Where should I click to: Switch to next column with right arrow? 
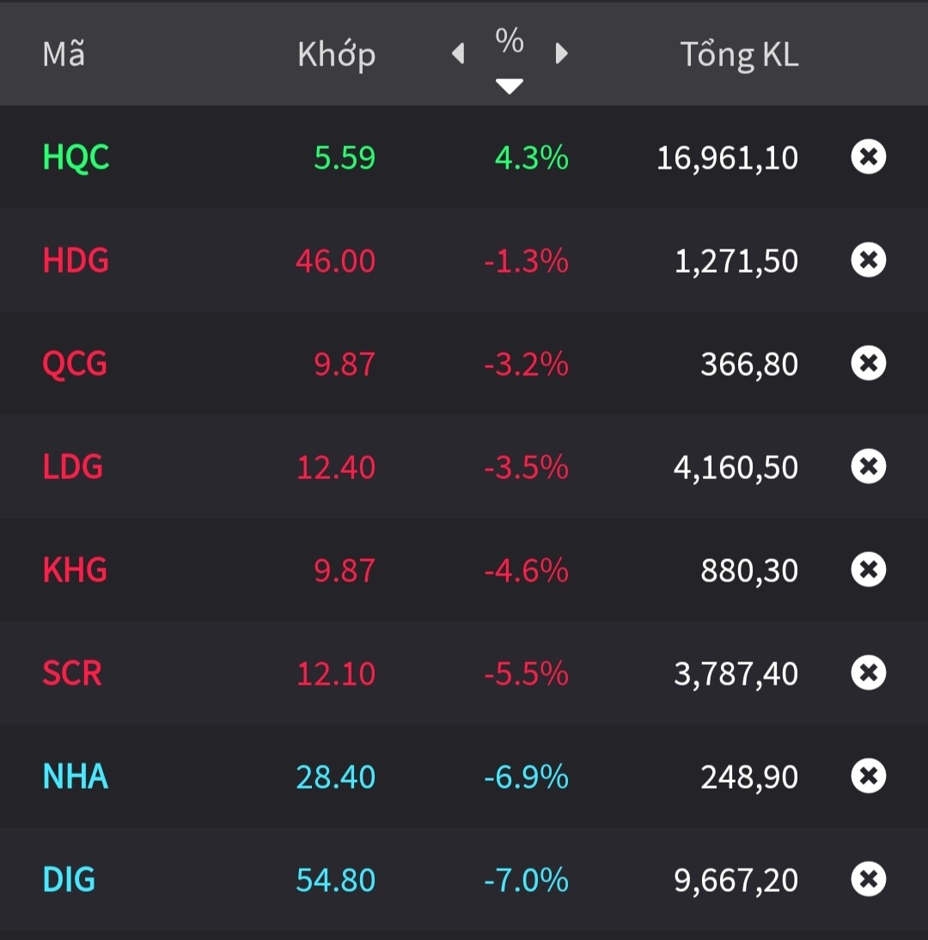[561, 54]
